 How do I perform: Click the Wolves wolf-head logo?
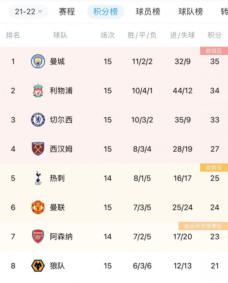[38, 266]
